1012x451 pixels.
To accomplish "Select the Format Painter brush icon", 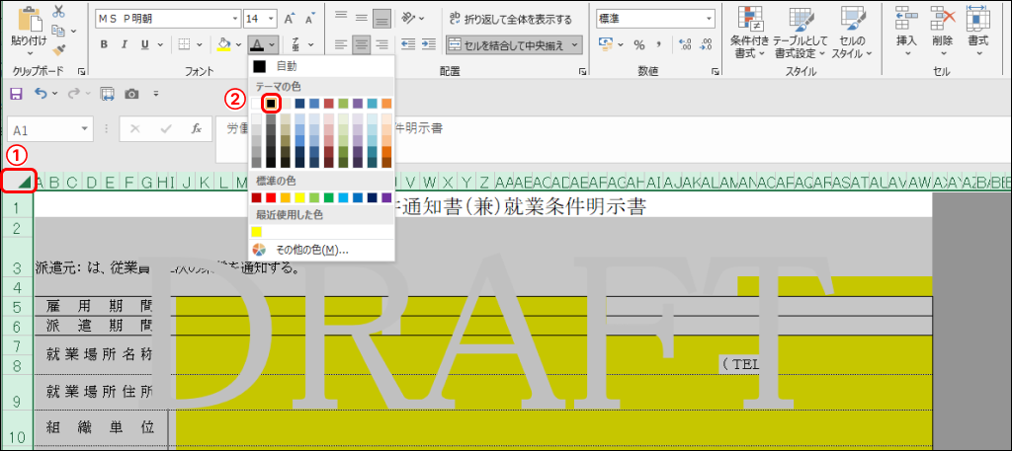I will [x=58, y=49].
